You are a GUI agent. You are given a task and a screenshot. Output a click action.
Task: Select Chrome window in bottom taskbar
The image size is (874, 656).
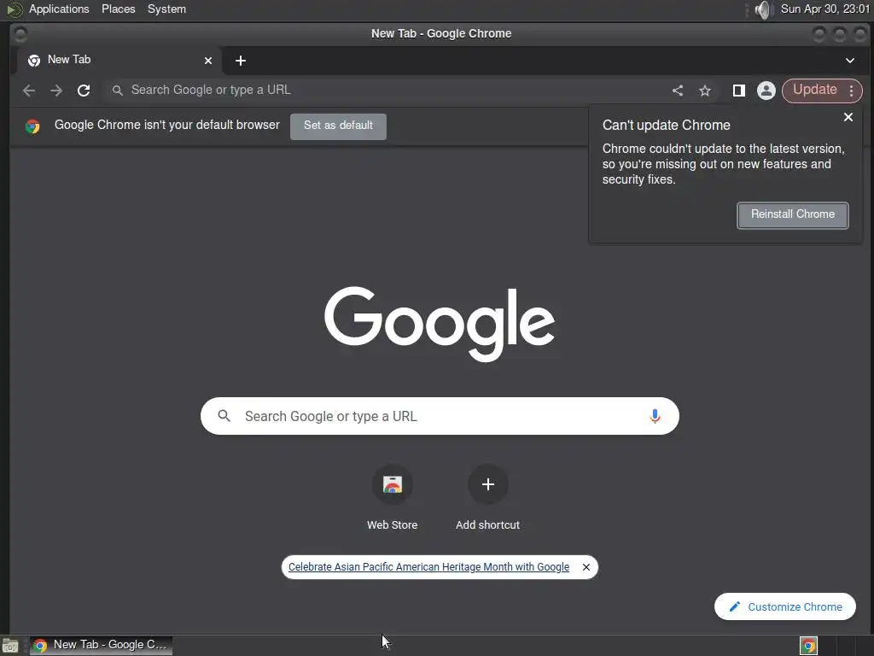tap(101, 646)
